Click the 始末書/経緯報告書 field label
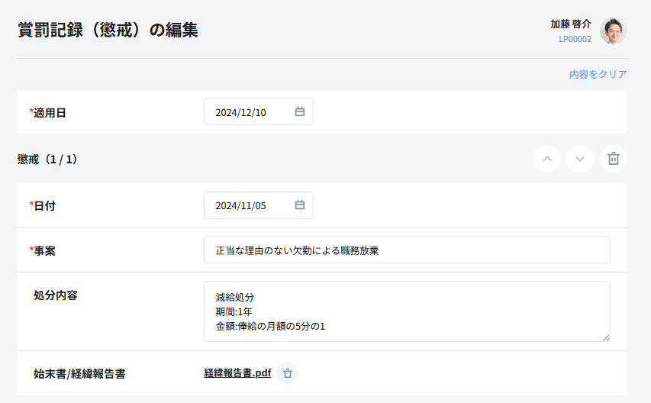Viewport: 651px width, 403px height. [79, 374]
